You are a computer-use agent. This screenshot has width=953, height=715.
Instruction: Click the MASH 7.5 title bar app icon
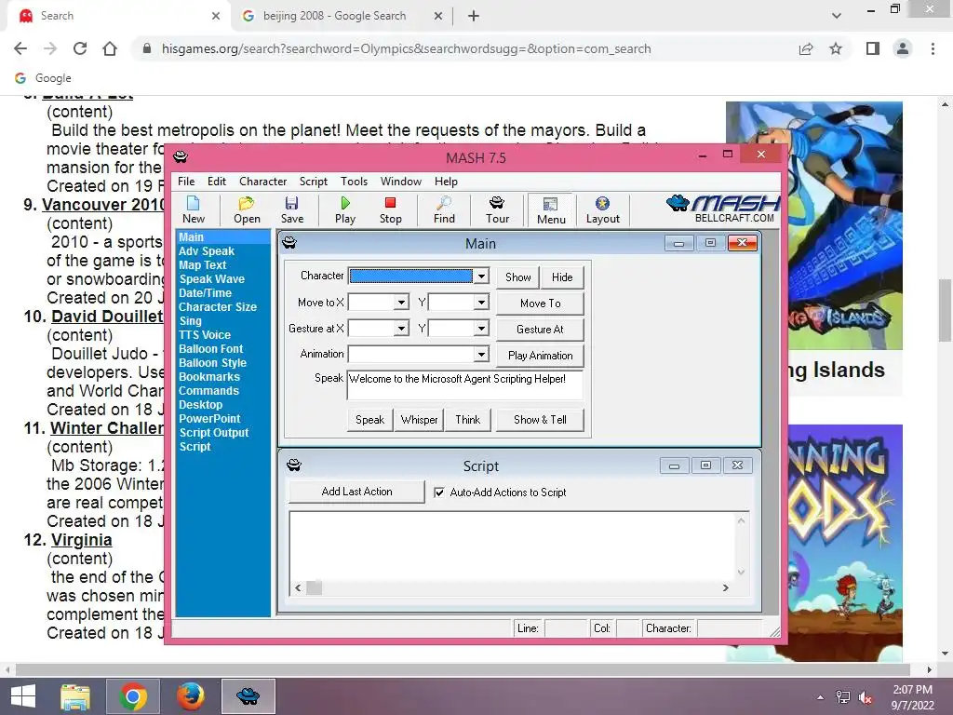click(181, 156)
